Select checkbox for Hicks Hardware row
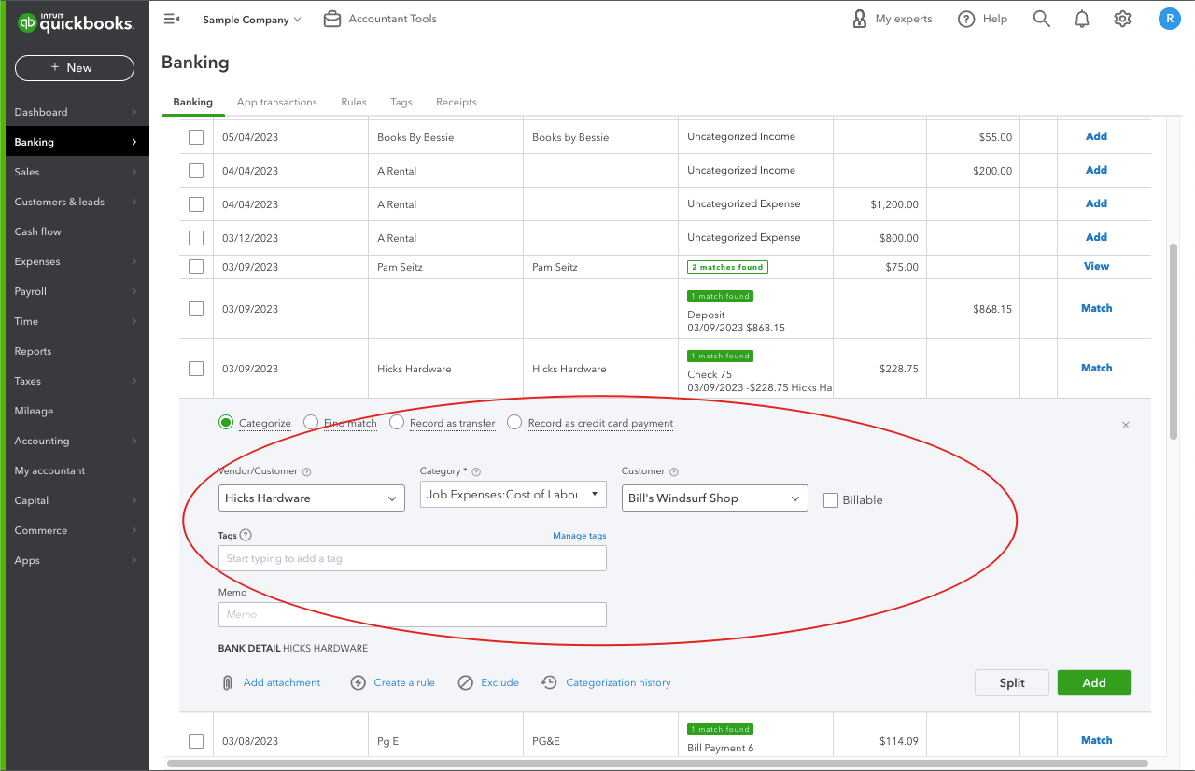 196,369
